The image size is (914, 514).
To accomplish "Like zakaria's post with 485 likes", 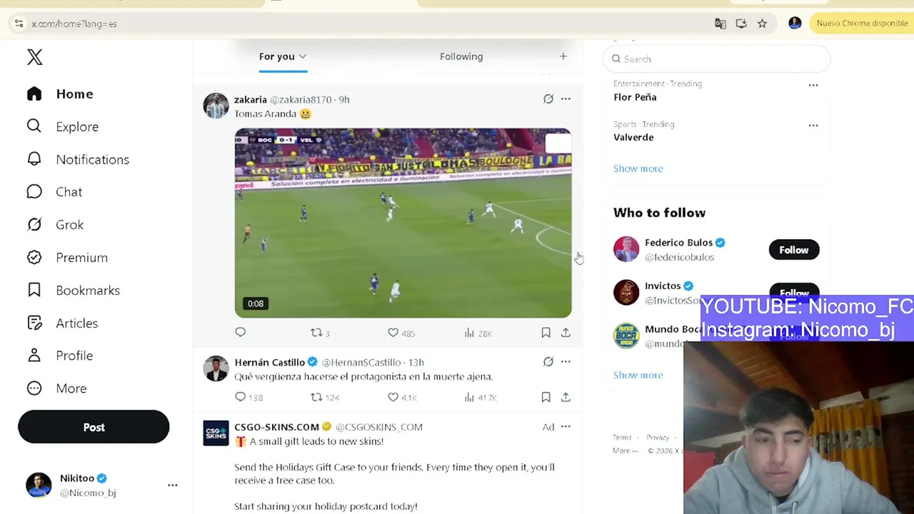I will pyautogui.click(x=401, y=333).
